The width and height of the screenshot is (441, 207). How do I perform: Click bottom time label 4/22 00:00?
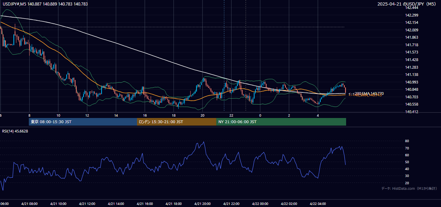click(260, 204)
